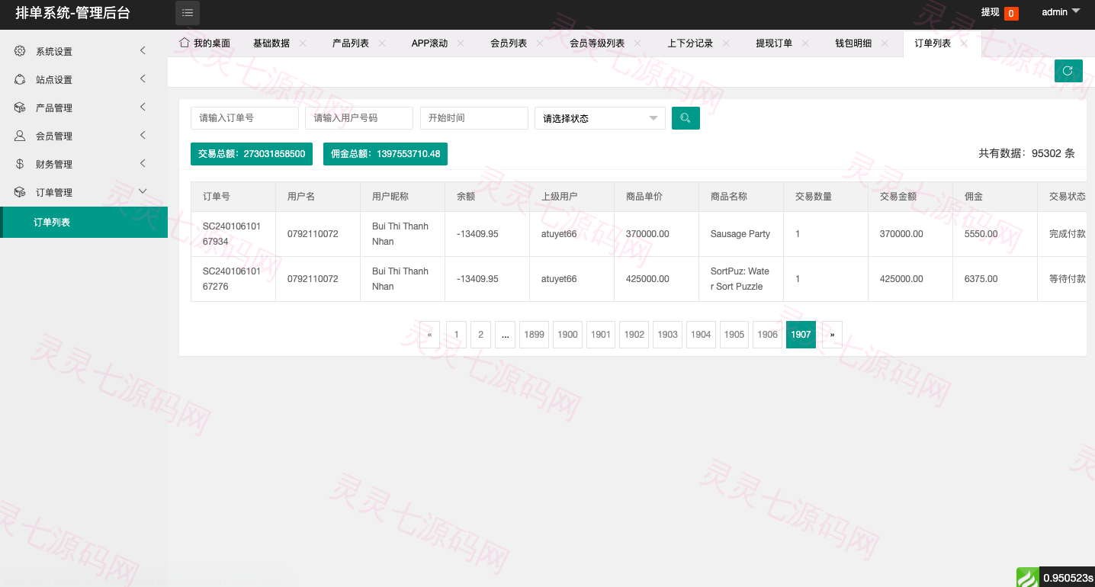Expand the 站点设置 menu chevron
The image size is (1095, 587).
pos(143,79)
